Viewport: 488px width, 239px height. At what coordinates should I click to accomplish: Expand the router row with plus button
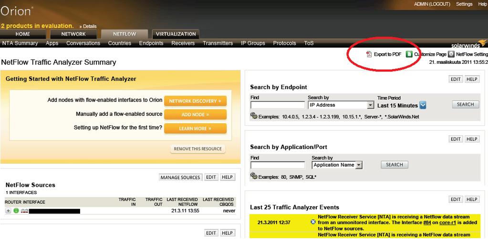pos(8,211)
